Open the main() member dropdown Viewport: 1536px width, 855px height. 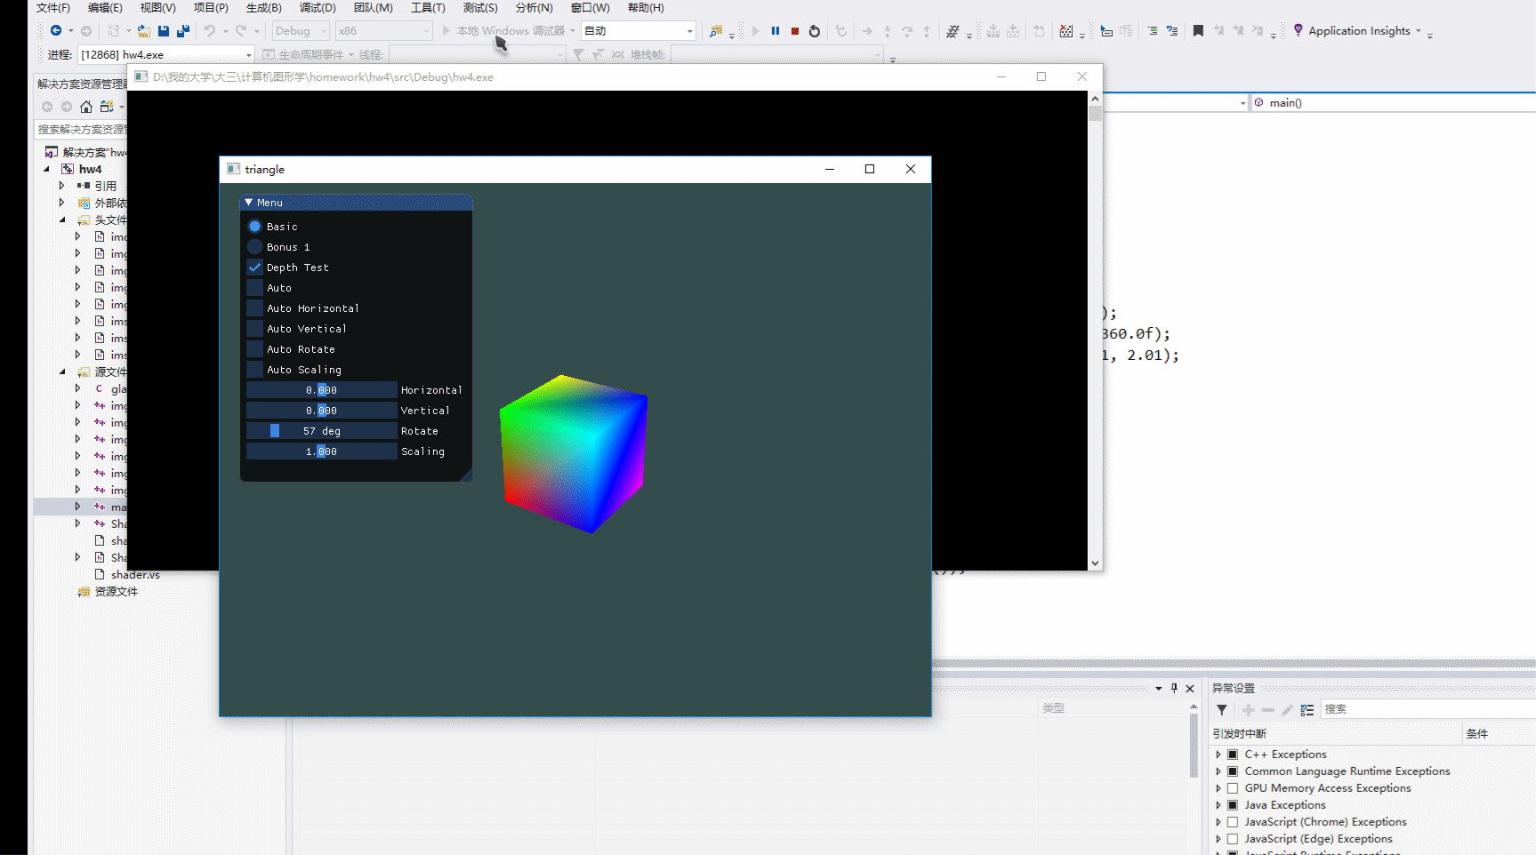[x=1394, y=103]
